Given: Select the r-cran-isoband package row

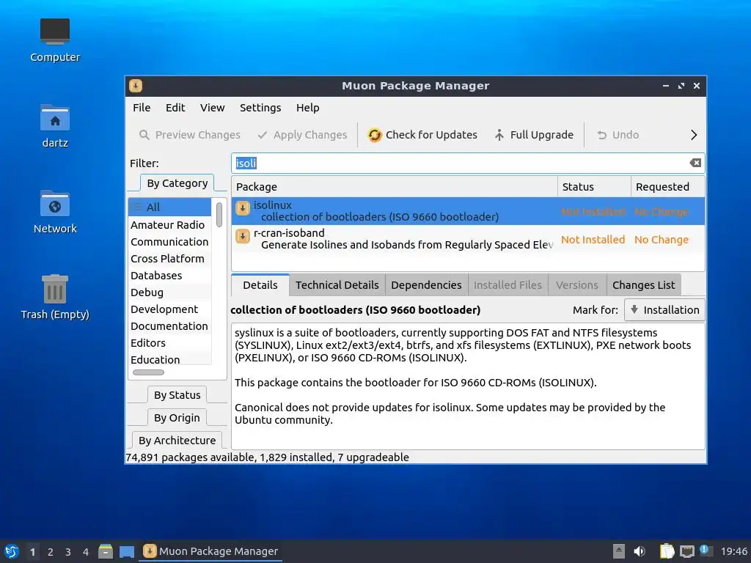Looking at the screenshot, I should 468,239.
